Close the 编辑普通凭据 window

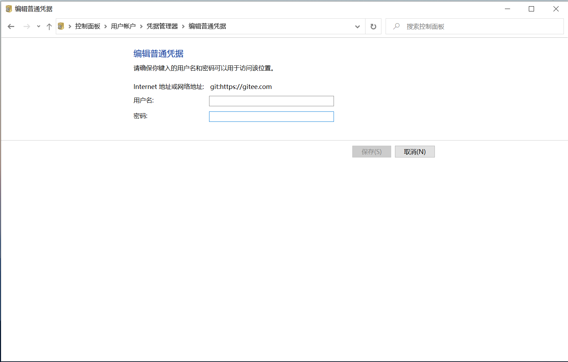tap(556, 9)
